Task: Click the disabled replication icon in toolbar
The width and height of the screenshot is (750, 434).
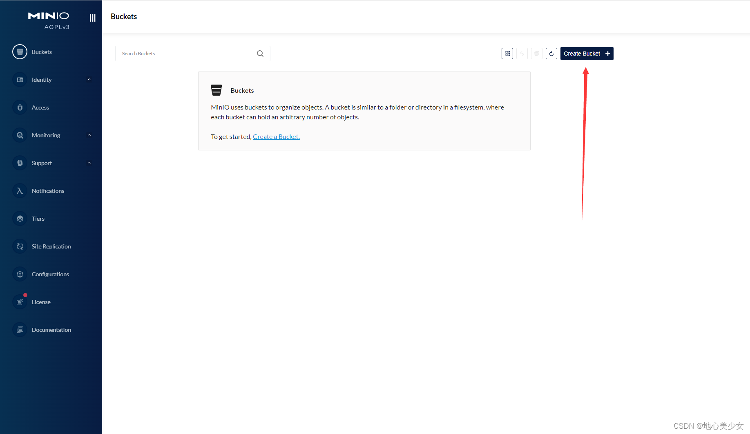Action: [522, 54]
